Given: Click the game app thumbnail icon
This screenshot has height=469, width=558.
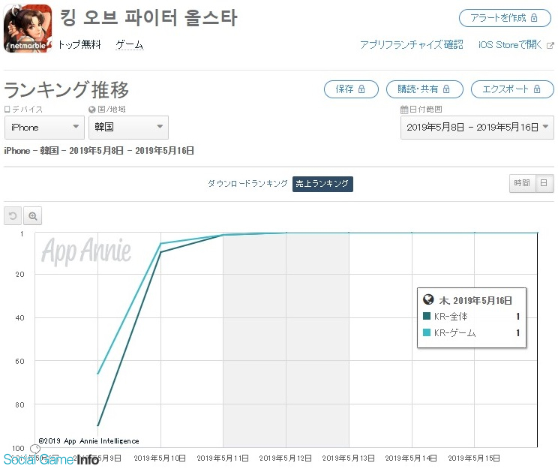Looking at the screenshot, I should pyautogui.click(x=28, y=29).
